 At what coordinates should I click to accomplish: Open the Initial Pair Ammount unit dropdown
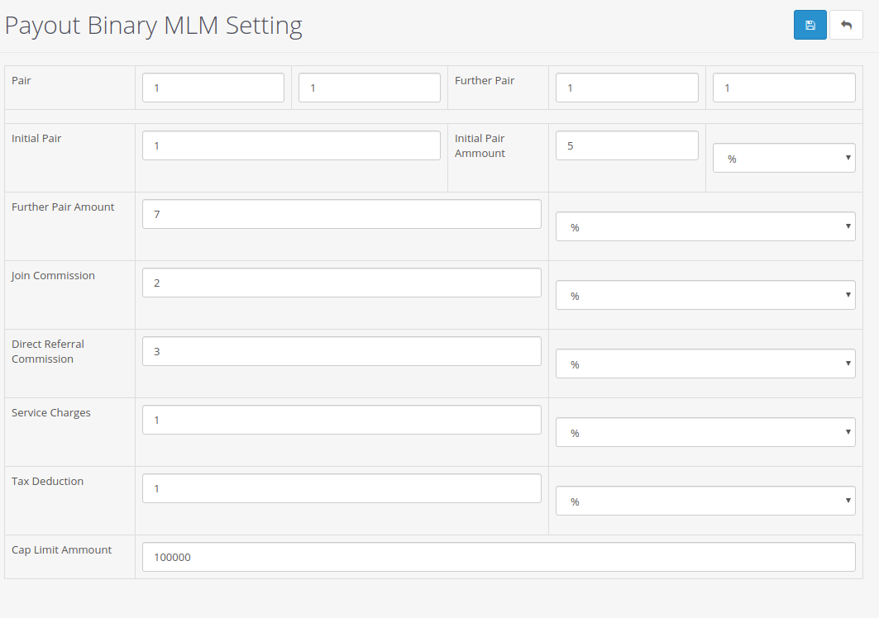pos(783,158)
